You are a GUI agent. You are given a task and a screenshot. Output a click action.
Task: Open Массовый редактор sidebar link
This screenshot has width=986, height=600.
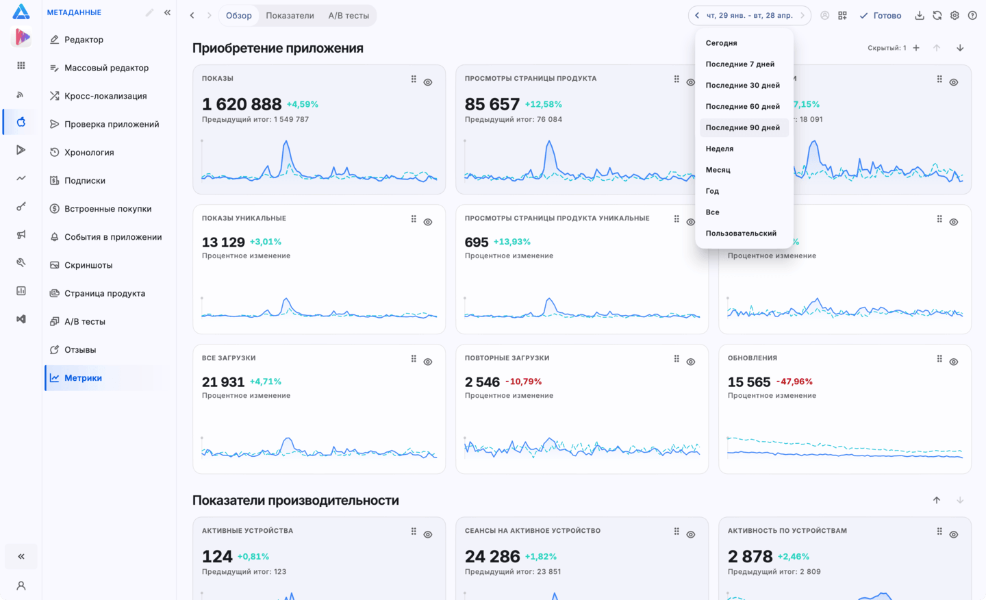click(106, 68)
